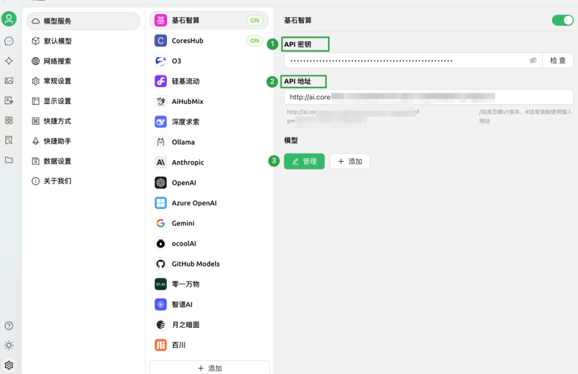Select the AiHubMix provider icon
Image resolution: width=578 pixels, height=374 pixels.
[x=161, y=101]
